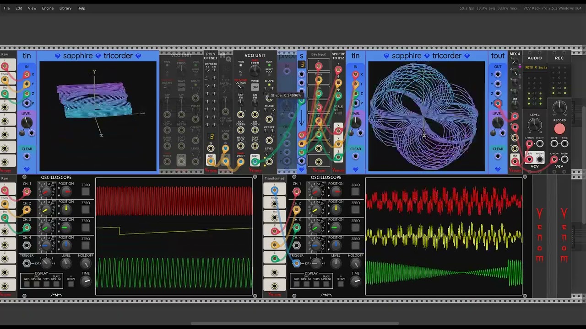The image size is (586, 329).
Task: Click the OUT jack on the active VCO Unit
Action: [255, 161]
